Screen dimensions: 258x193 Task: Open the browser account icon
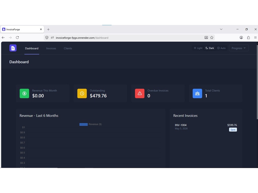click(x=241, y=38)
